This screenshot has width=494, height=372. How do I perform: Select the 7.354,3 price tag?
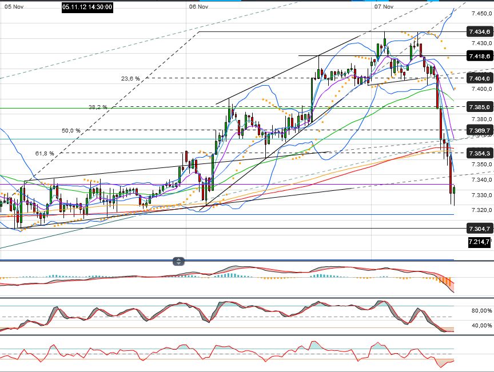point(479,153)
